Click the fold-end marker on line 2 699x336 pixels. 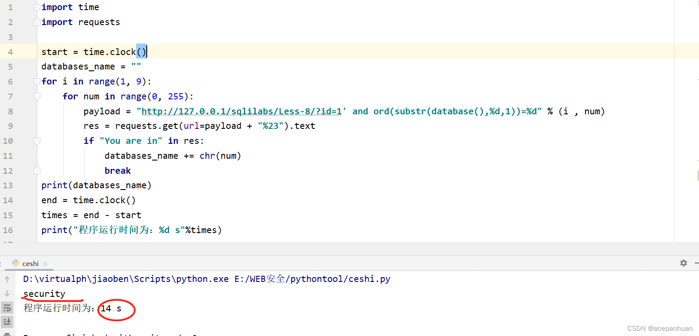click(x=37, y=22)
